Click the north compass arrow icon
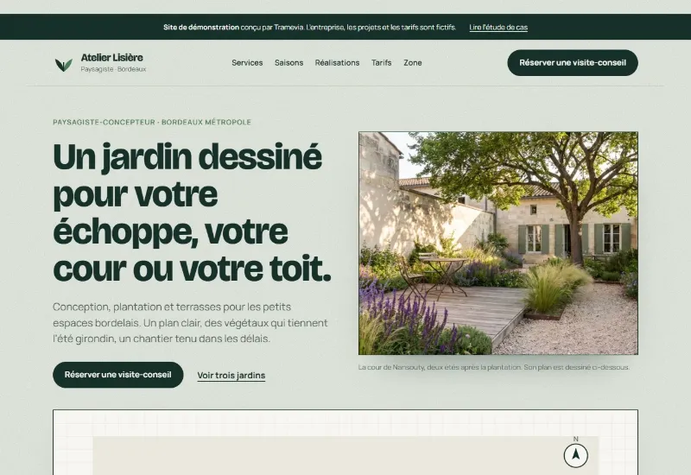 point(575,455)
